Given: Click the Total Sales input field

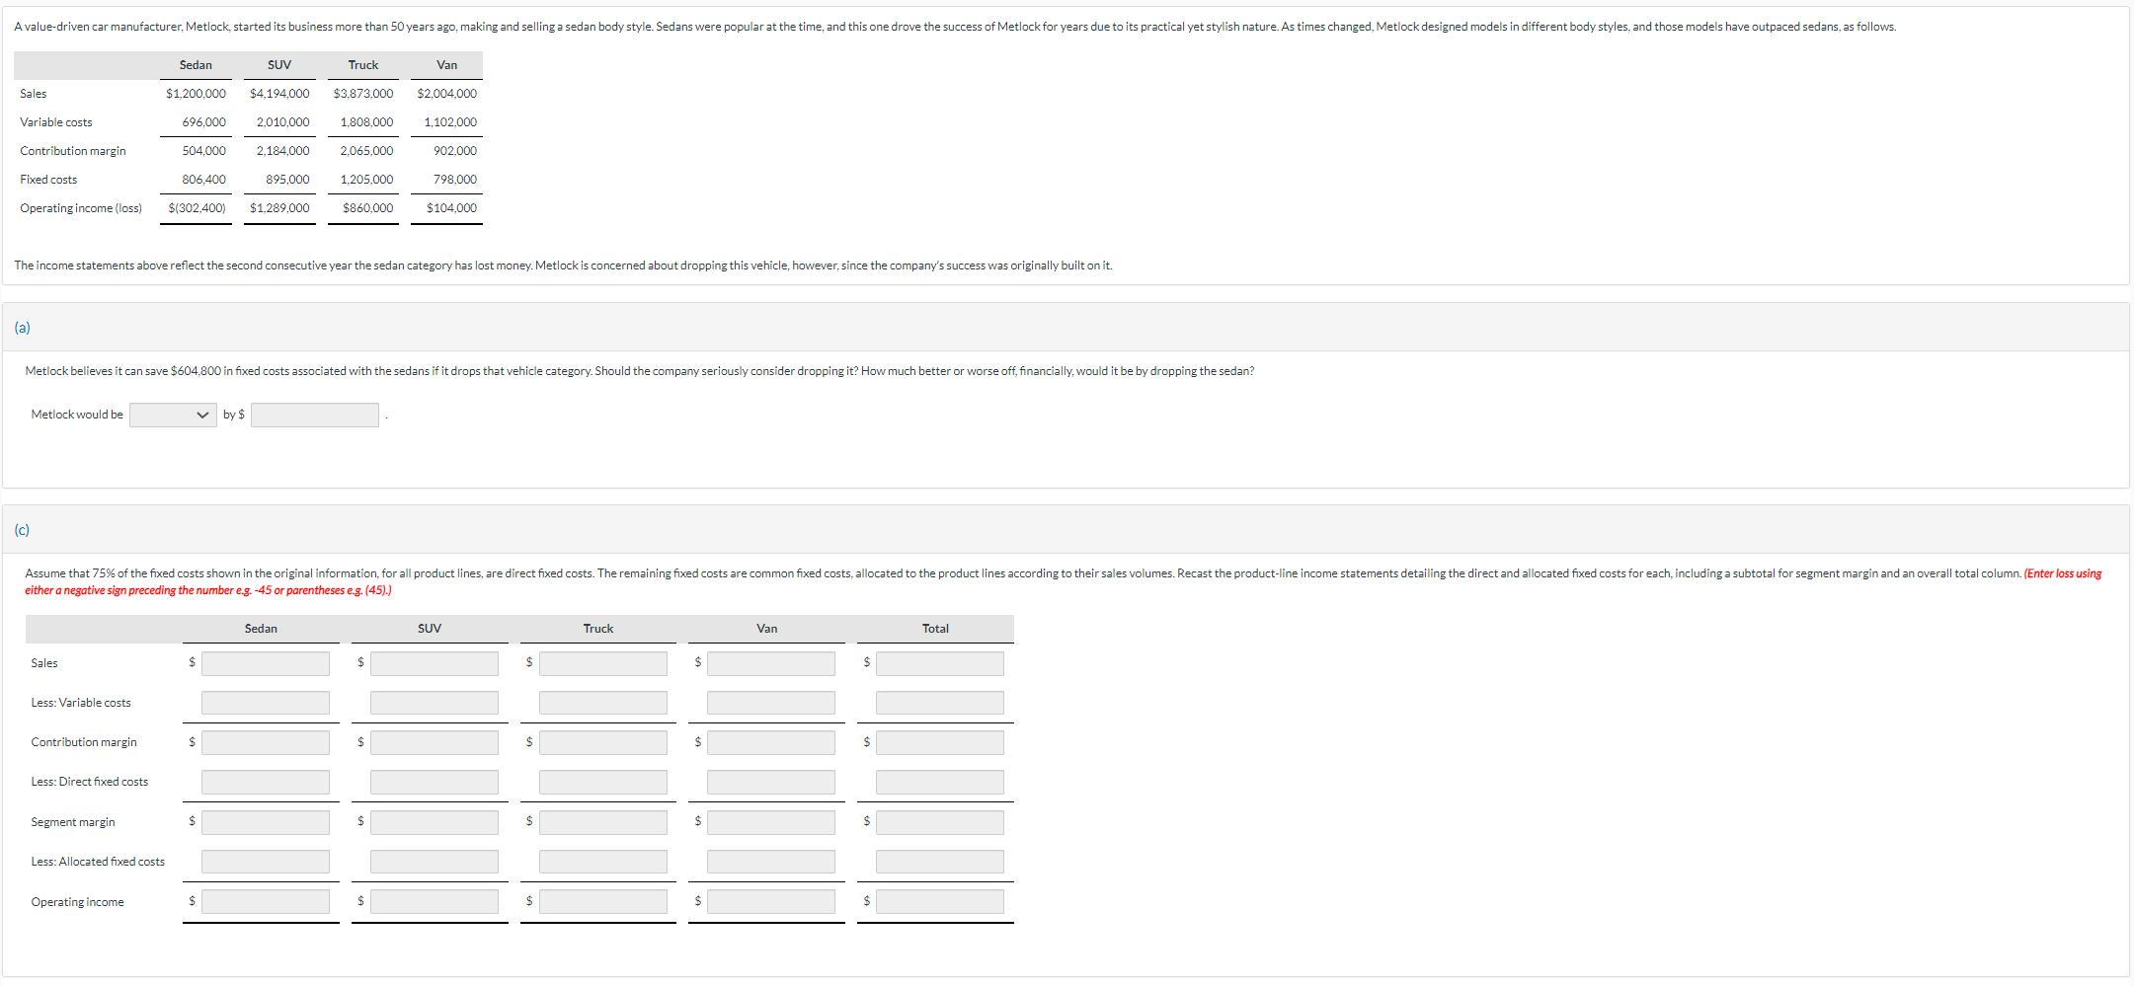Looking at the screenshot, I should [x=940, y=663].
